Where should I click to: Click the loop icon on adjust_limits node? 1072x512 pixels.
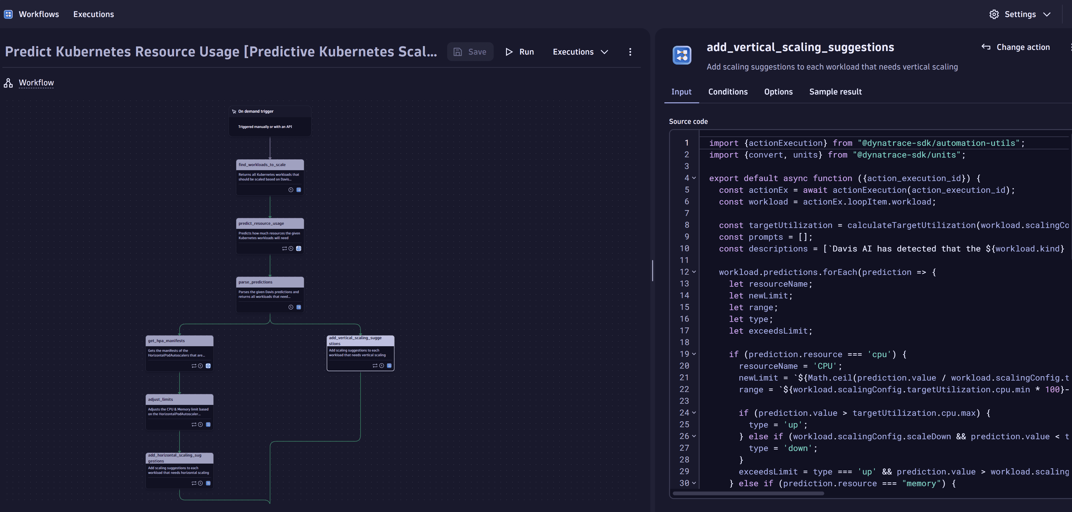pos(194,425)
